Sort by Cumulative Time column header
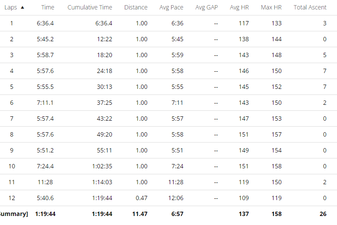This screenshot has height=225, width=337. click(90, 7)
